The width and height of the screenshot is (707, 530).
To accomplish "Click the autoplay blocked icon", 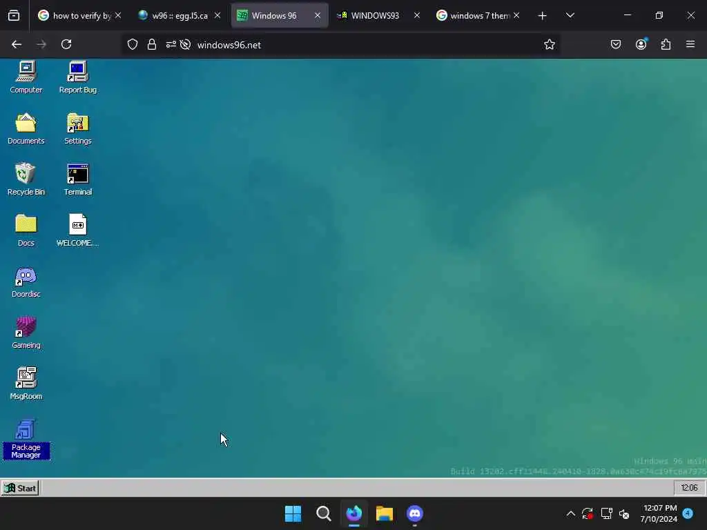I will pyautogui.click(x=185, y=45).
